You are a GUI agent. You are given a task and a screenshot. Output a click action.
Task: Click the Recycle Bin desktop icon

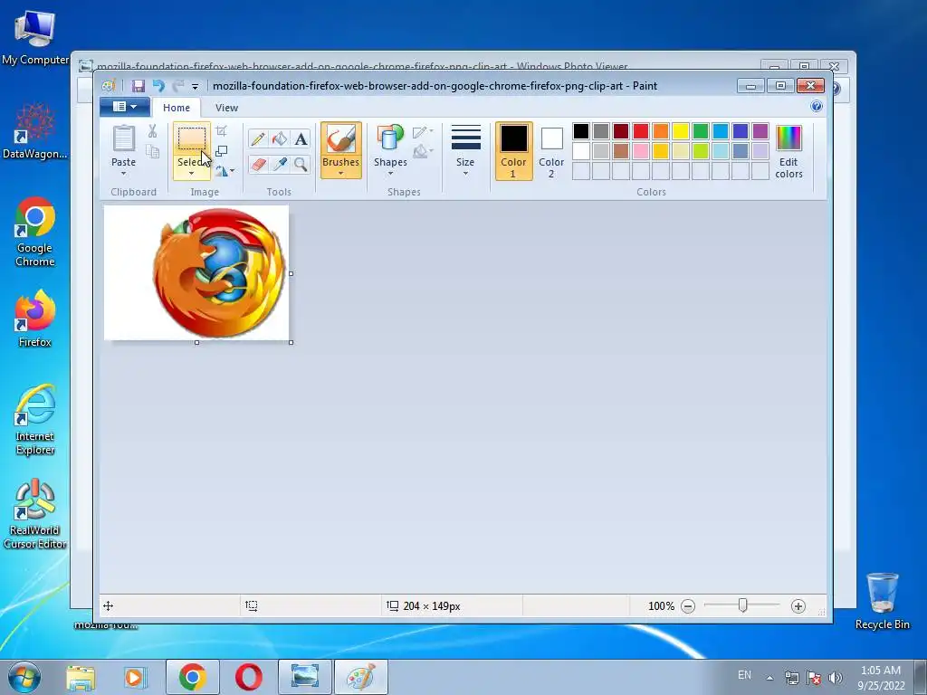pyautogui.click(x=882, y=601)
